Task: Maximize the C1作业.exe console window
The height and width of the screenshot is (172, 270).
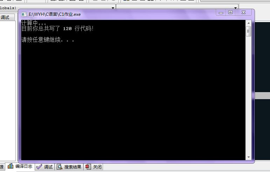Action: coord(230,13)
